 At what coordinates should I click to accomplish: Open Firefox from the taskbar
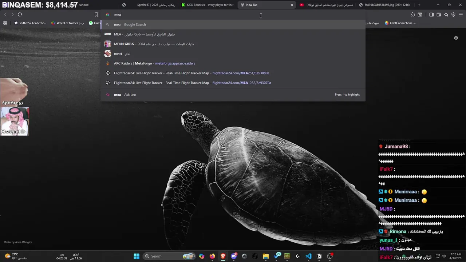click(x=212, y=256)
